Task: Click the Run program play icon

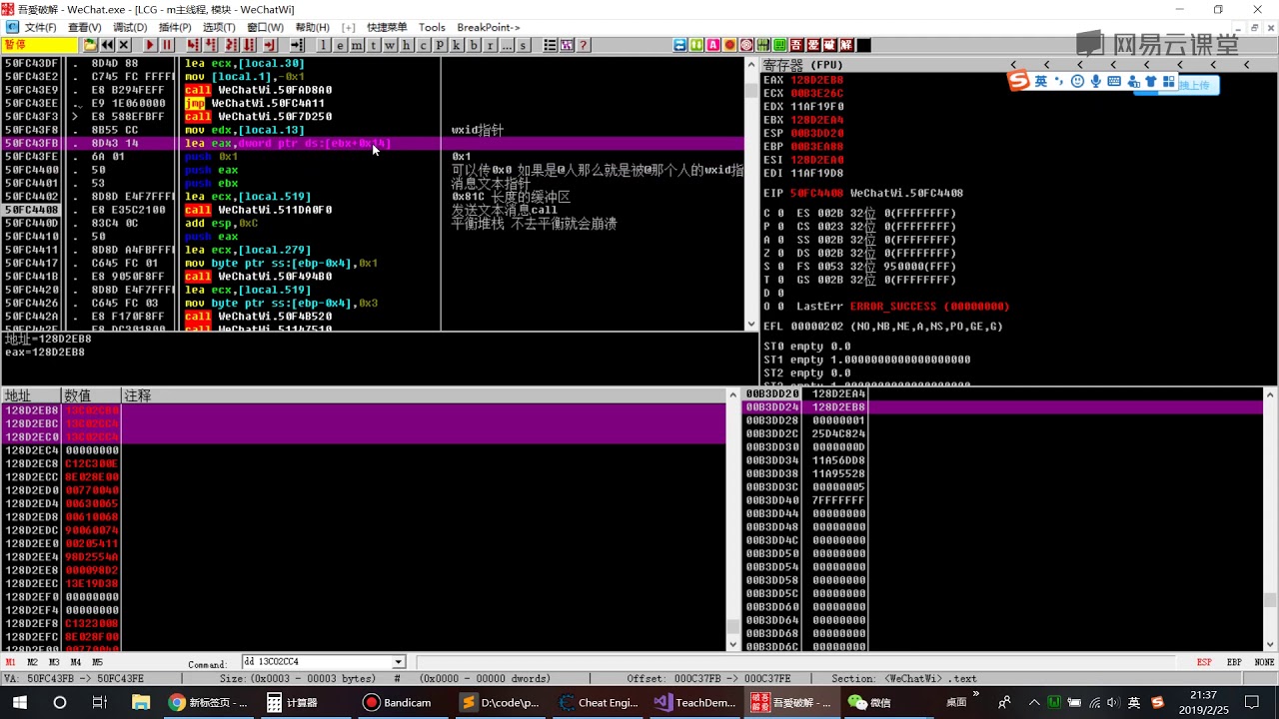Action: point(150,45)
